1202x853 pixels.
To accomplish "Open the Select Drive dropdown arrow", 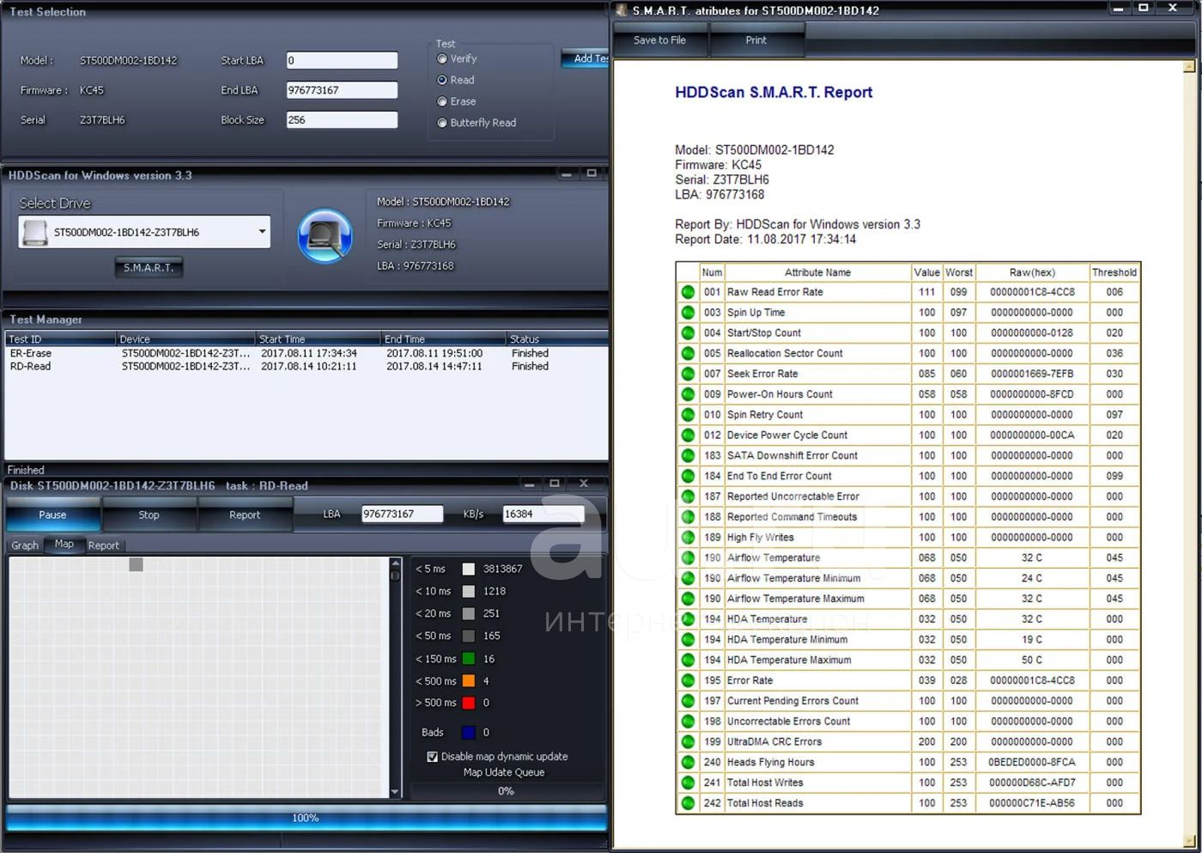I will click(x=262, y=232).
